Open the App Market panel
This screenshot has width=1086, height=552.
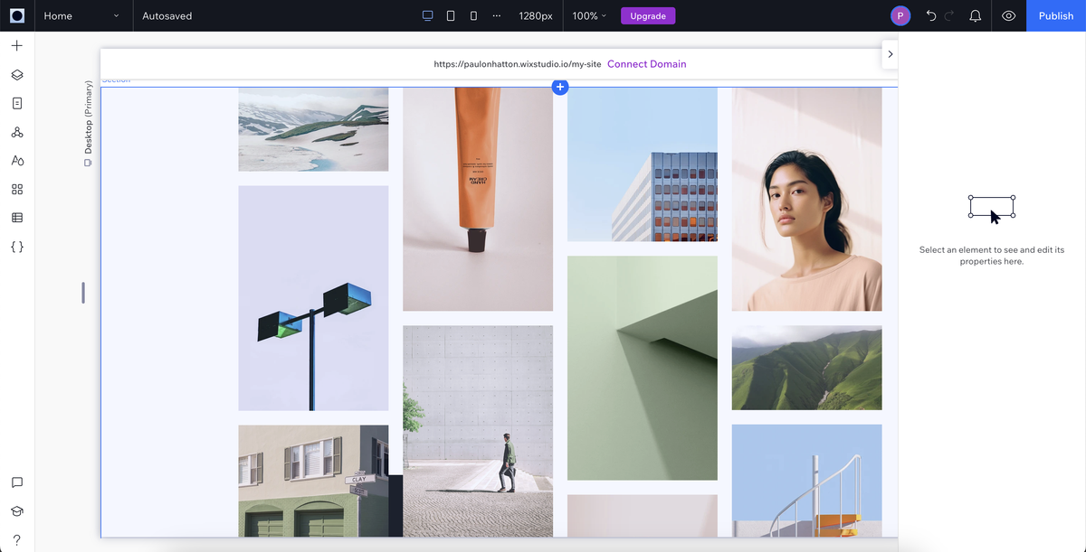16,131
